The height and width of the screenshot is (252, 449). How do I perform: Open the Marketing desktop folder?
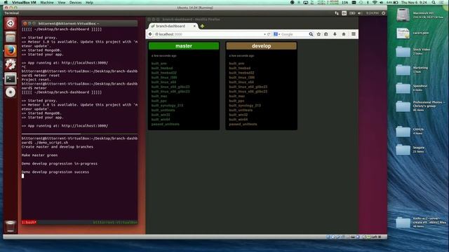click(403, 70)
